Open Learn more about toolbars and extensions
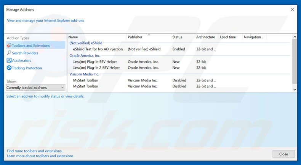Image resolution: width=301 pixels, height=165 pixels. click(x=40, y=156)
